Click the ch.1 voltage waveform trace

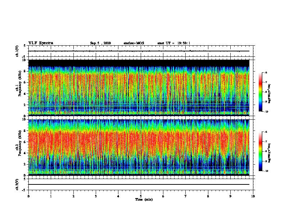[139, 51]
